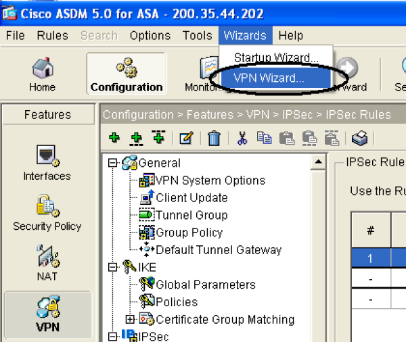Click the Paste After icon
The image size is (406, 342).
(x=309, y=138)
